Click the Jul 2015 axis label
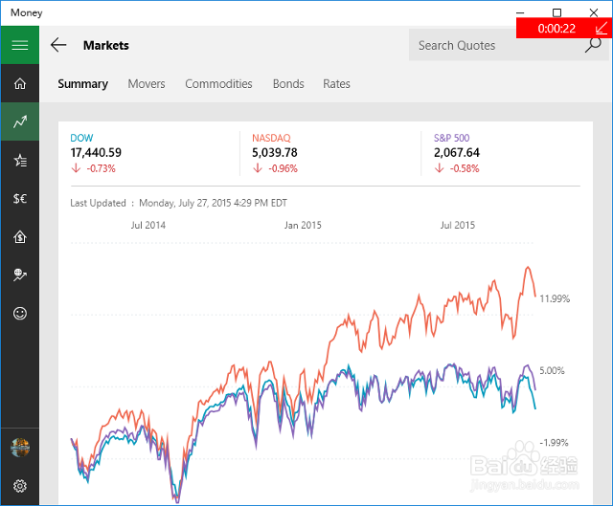Viewport: 613px width, 506px height. (458, 226)
